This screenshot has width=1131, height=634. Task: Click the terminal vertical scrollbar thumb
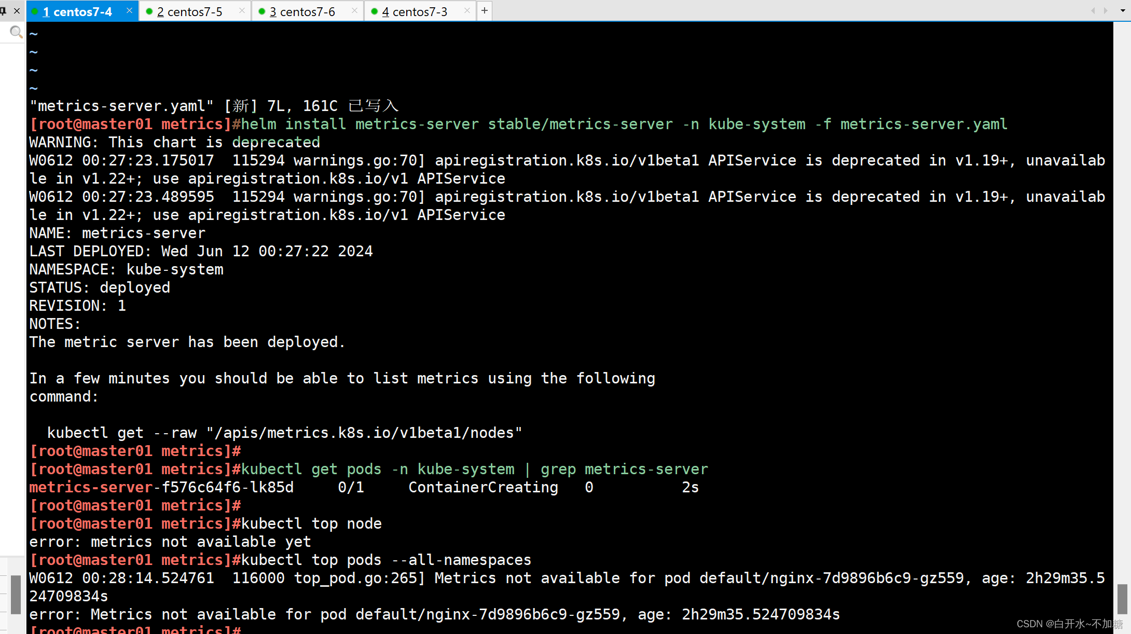pos(1122,598)
